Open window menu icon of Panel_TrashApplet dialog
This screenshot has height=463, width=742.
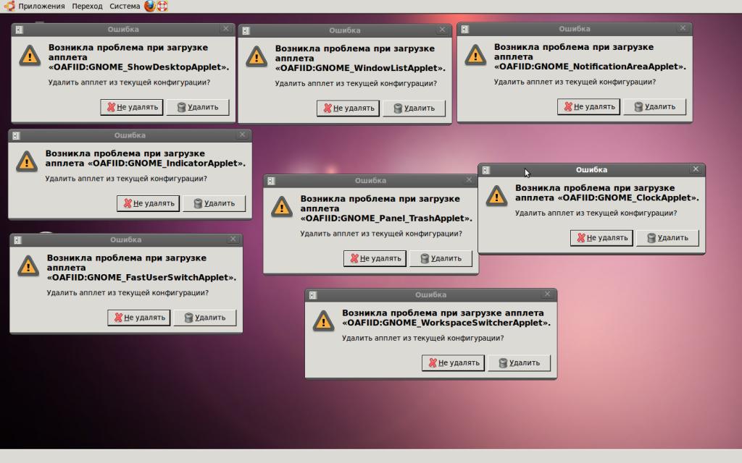pos(271,181)
